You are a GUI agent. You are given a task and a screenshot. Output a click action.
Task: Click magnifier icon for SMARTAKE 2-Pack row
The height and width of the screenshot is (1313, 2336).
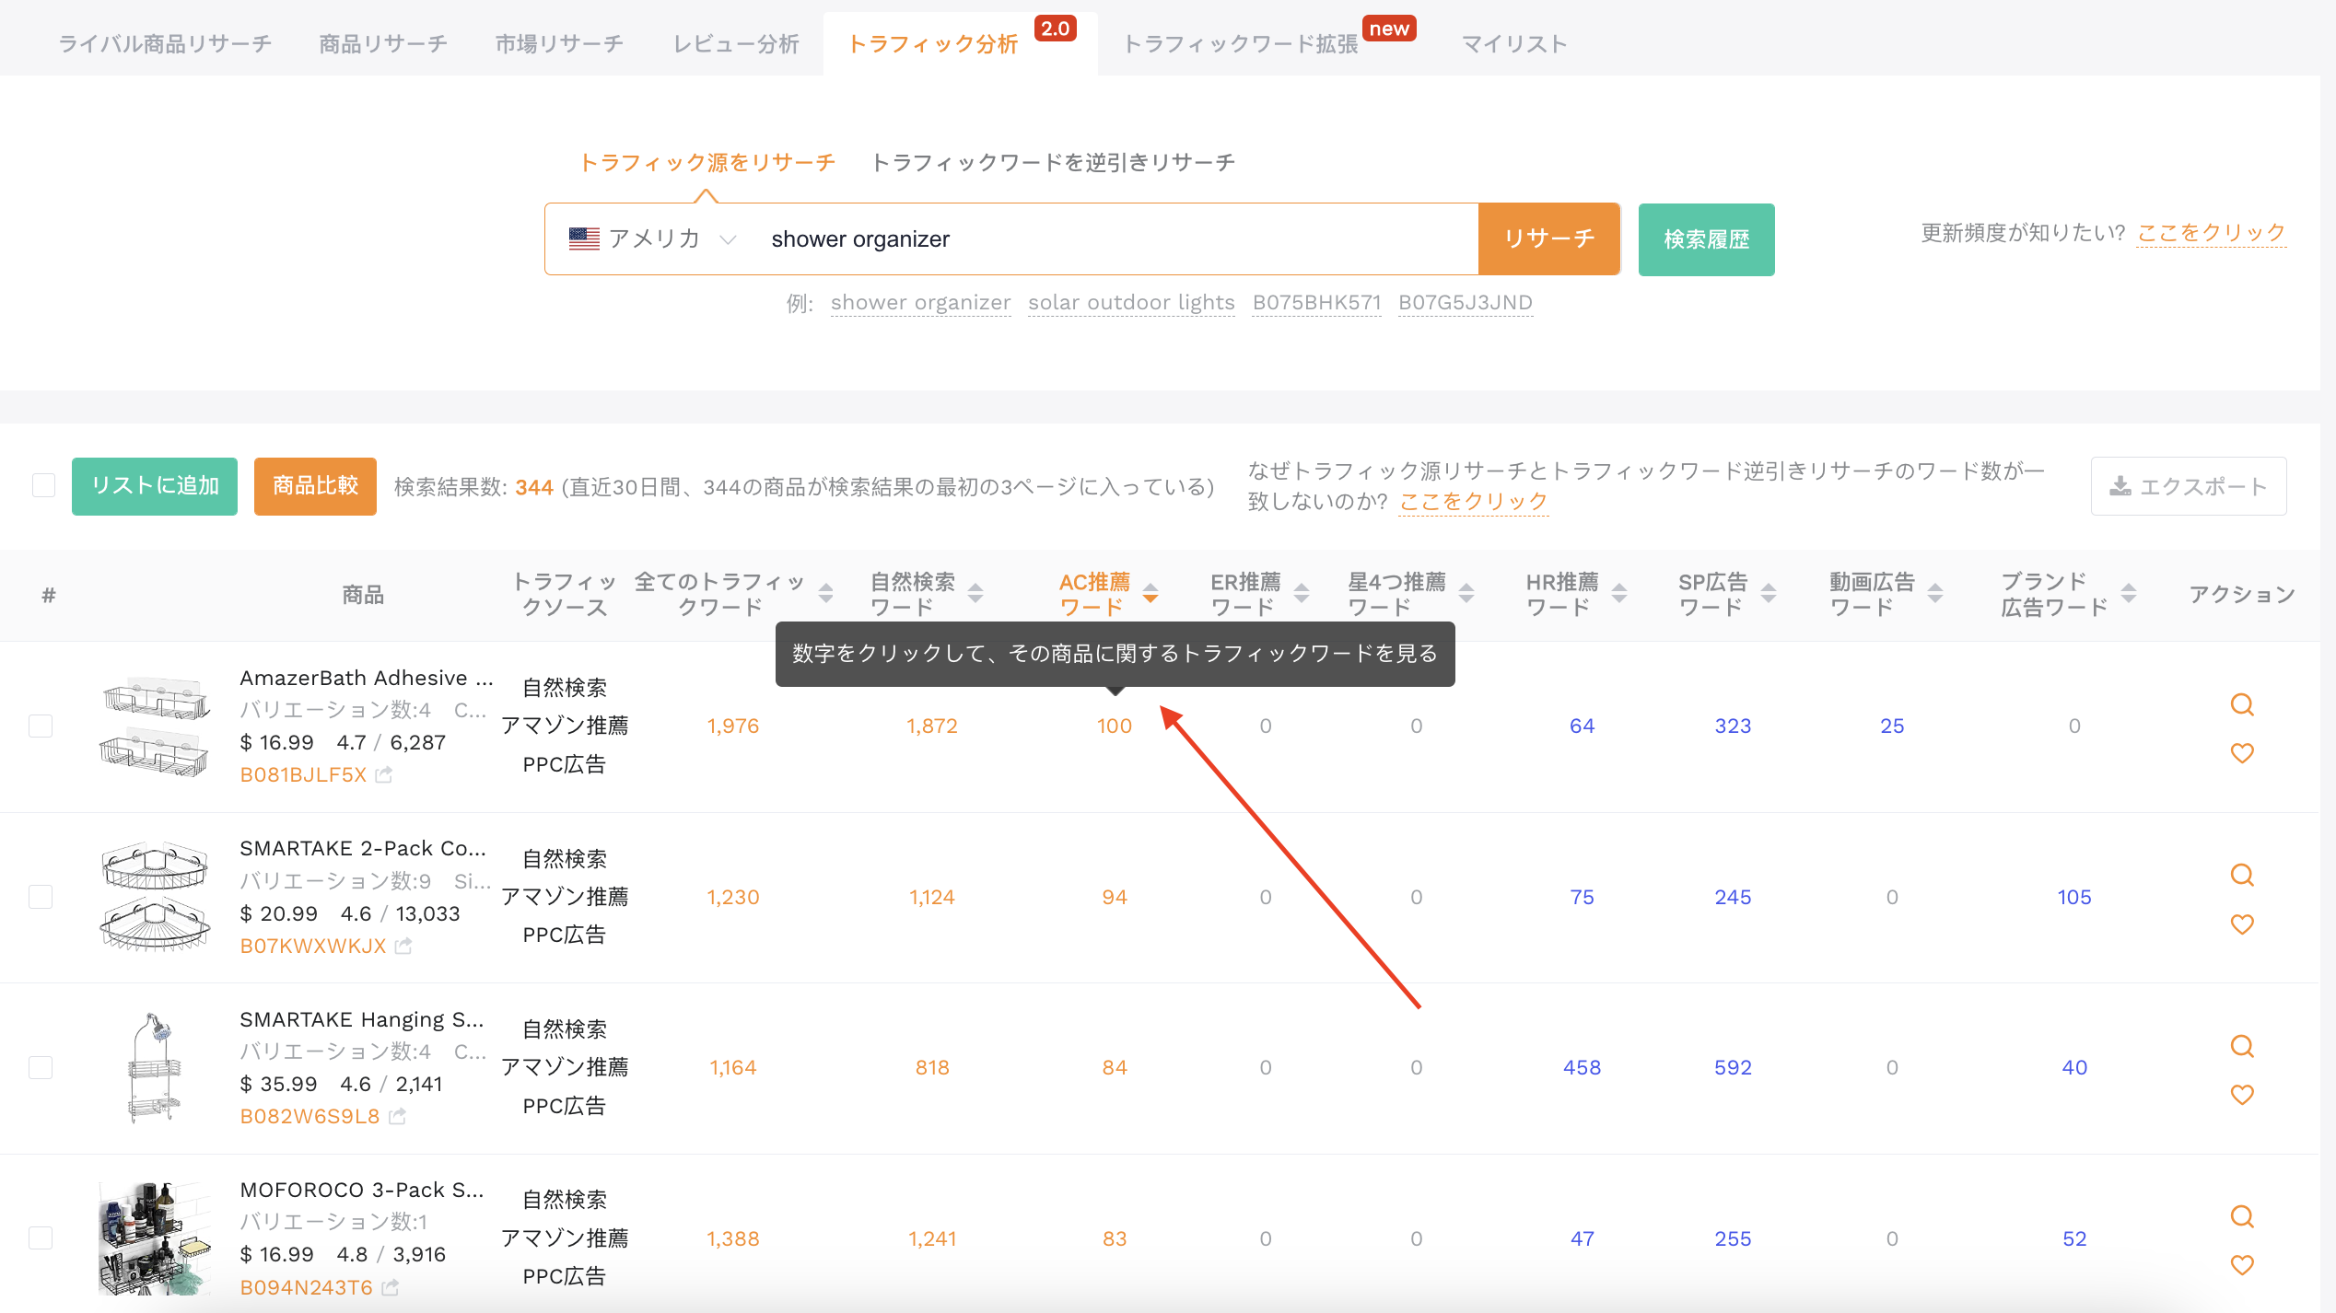(x=2242, y=876)
